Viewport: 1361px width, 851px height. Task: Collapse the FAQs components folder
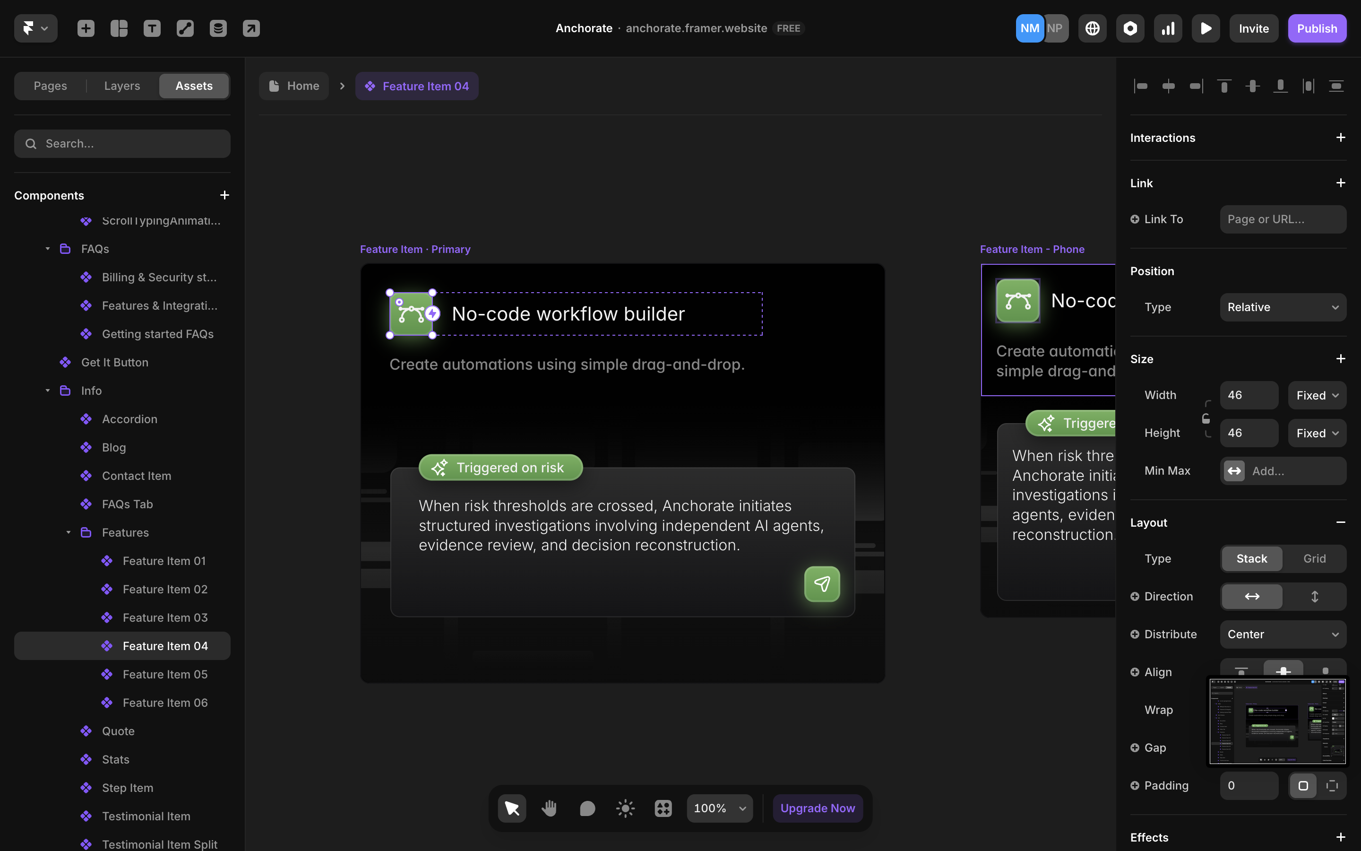coord(47,248)
